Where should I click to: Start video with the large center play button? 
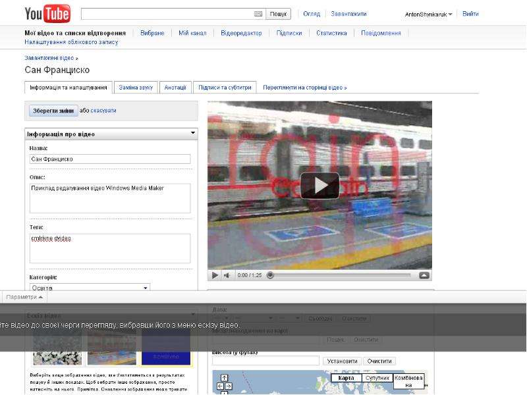coord(319,186)
